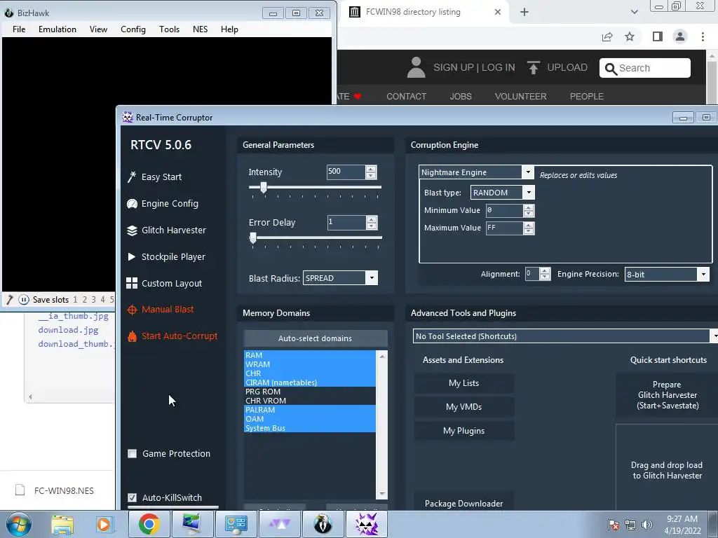Close the FCWIN98 directory listing tab

point(498,12)
